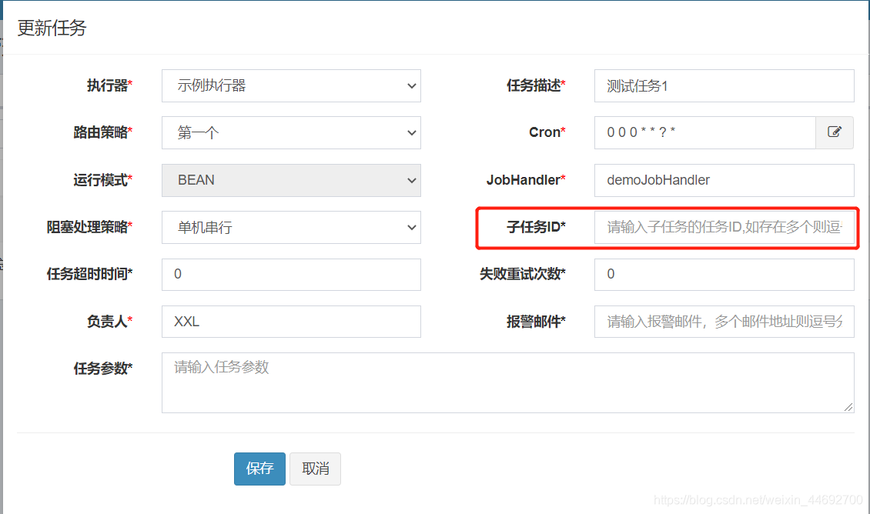870x514 pixels.
Task: Click the JobHandler label
Action: click(526, 180)
